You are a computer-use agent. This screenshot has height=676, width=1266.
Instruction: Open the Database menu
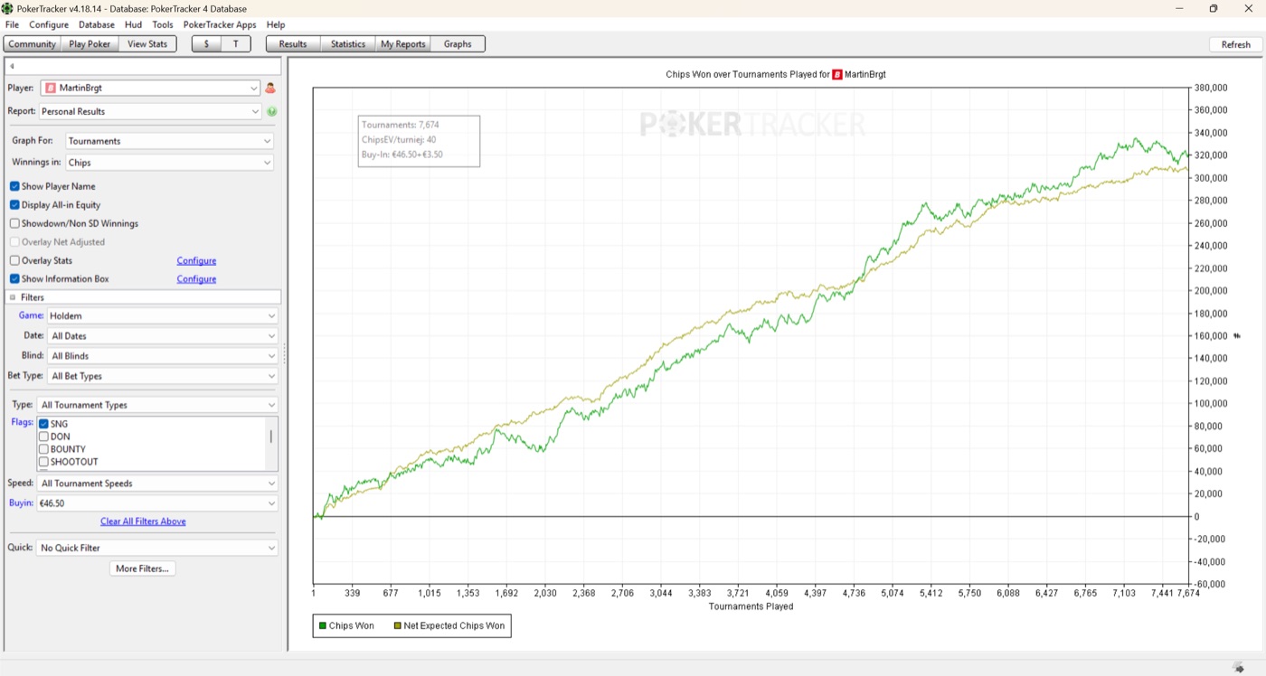97,24
